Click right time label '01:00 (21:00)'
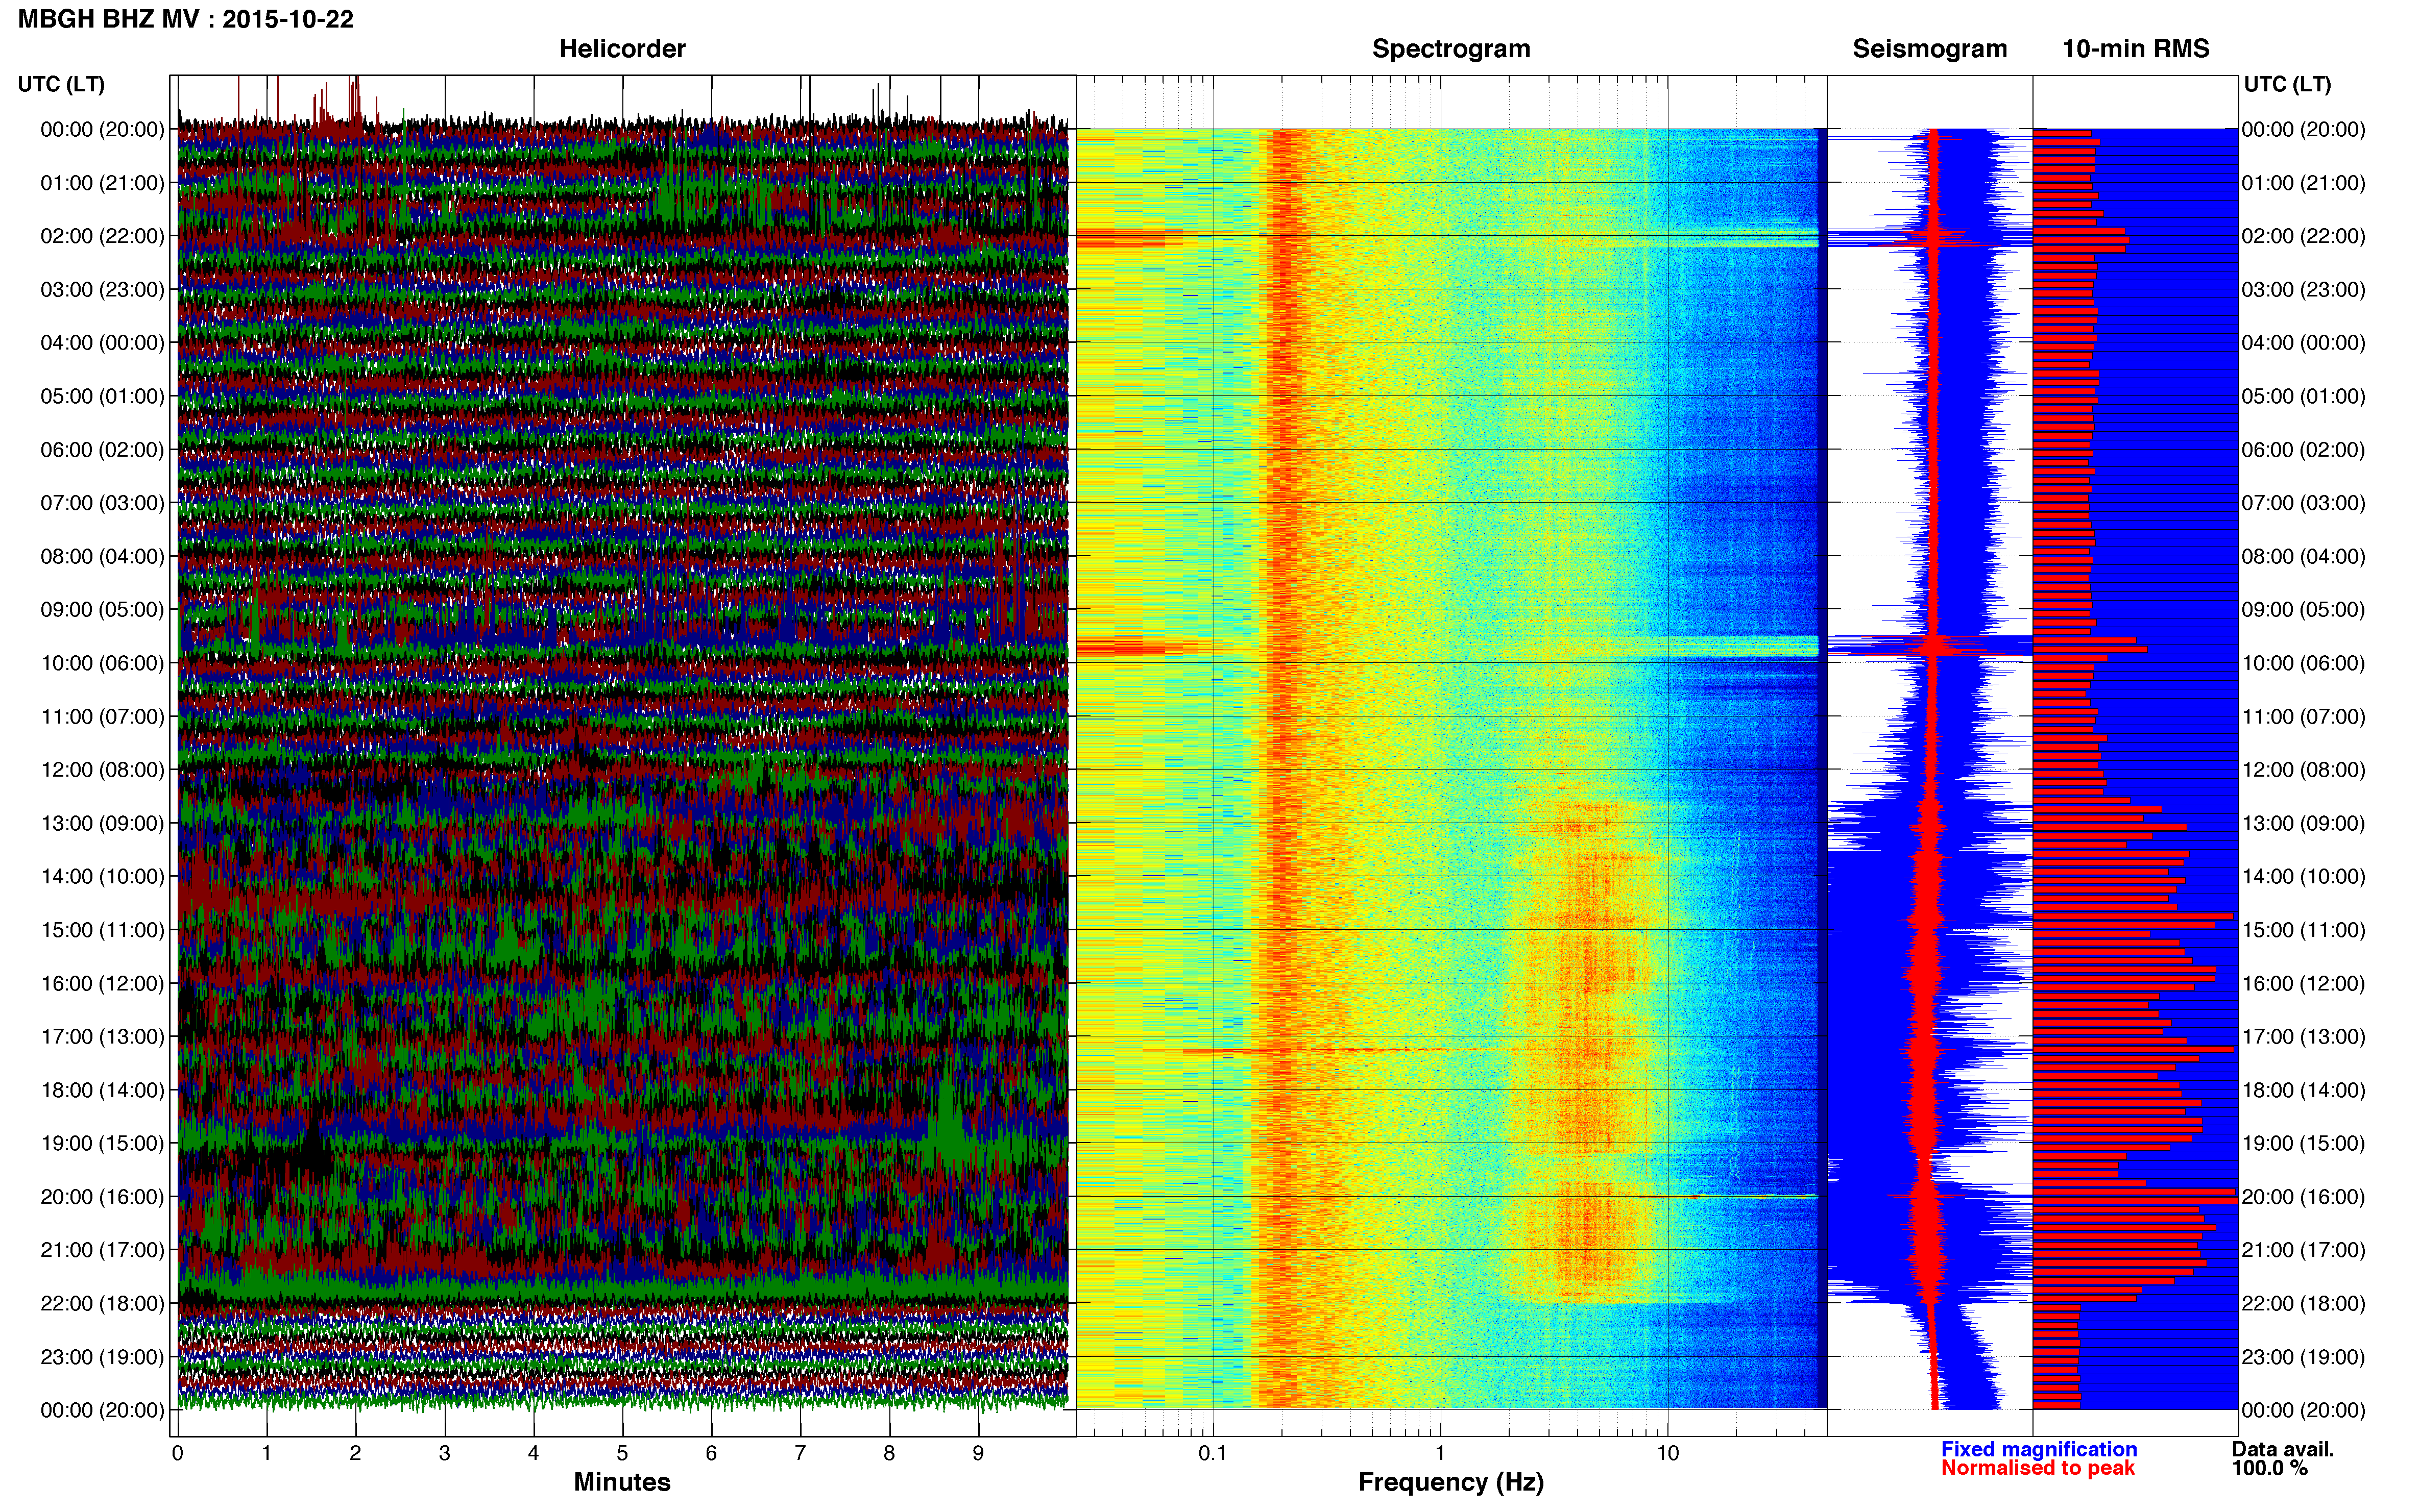The width and height of the screenshot is (2420, 1512). tap(2303, 183)
